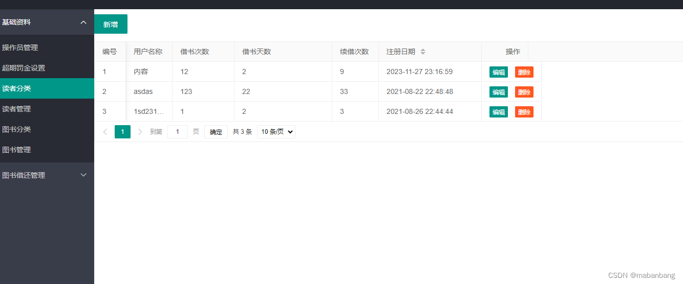Image resolution: width=683 pixels, height=284 pixels.
Task: Select the truncated cell 1sd231…
Action: pyautogui.click(x=149, y=112)
